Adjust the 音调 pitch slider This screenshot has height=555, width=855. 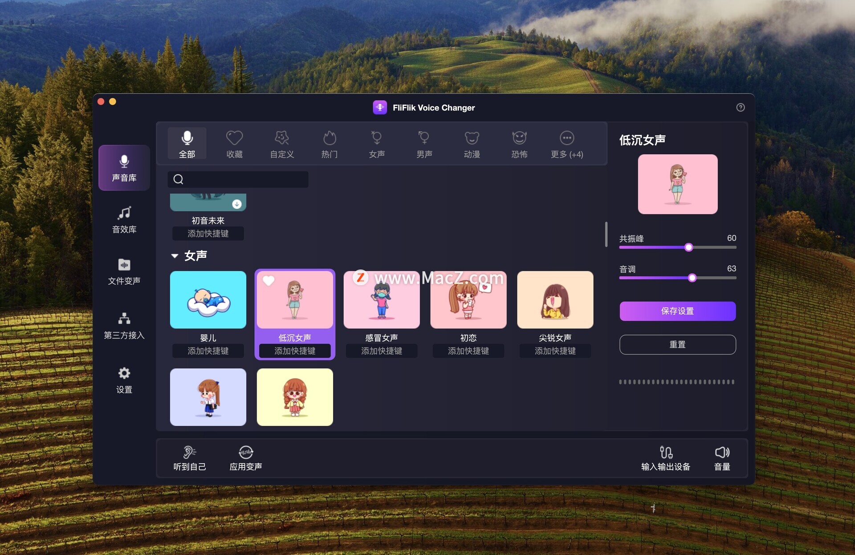pos(692,278)
